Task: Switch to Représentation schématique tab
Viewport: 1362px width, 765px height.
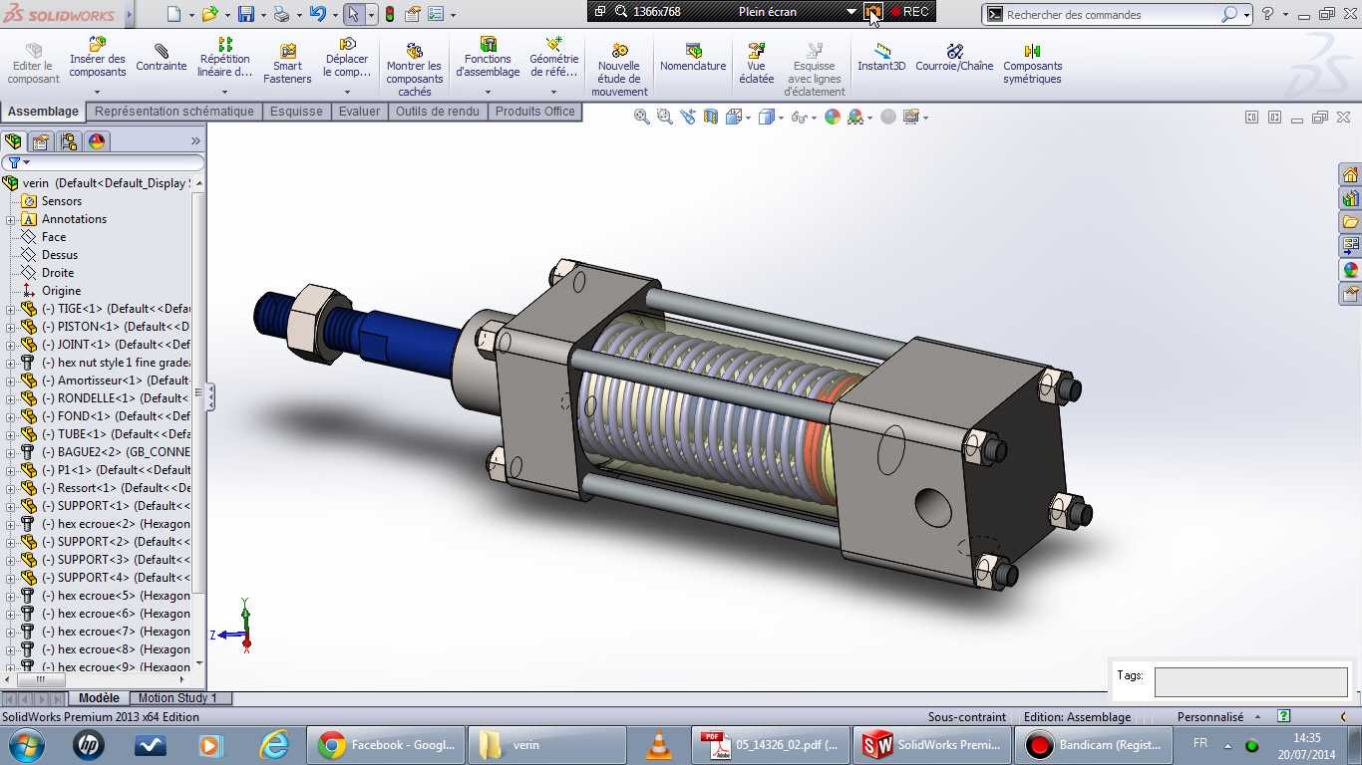Action: (x=174, y=112)
